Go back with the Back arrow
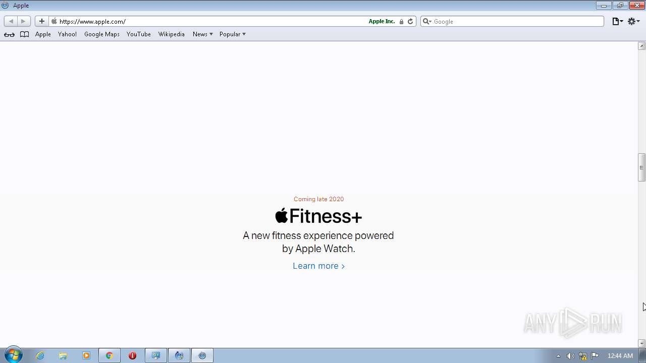 pos(11,21)
